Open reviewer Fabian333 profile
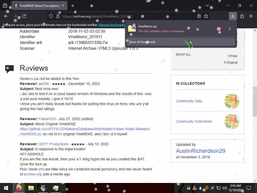 tap(47, 119)
